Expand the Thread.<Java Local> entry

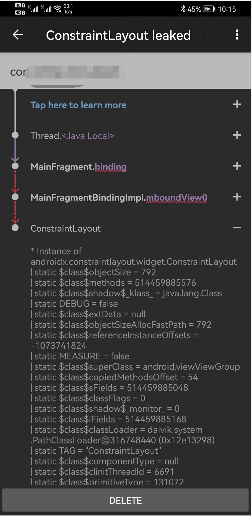(237, 135)
